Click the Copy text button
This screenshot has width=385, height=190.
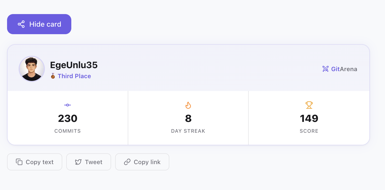coord(35,162)
